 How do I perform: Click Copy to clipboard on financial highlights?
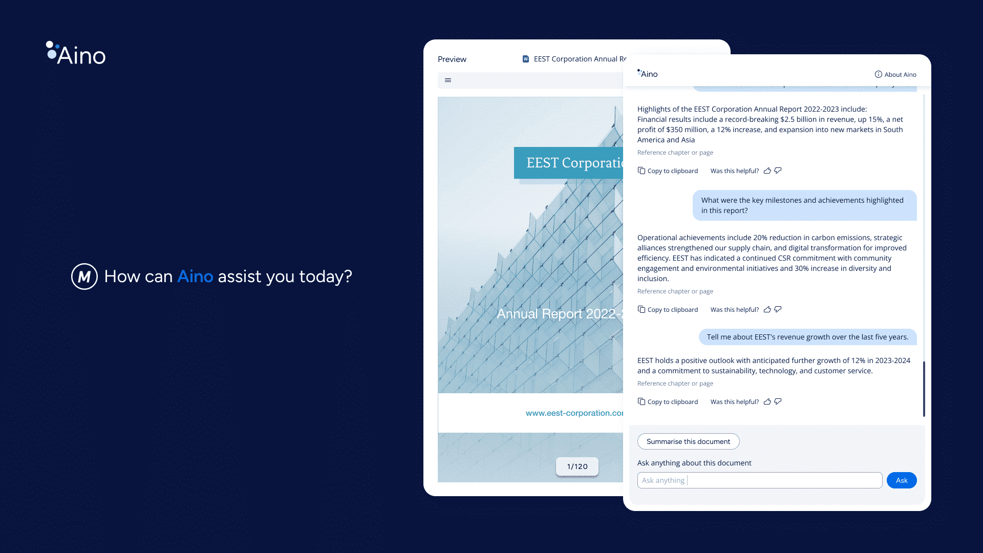click(x=668, y=170)
